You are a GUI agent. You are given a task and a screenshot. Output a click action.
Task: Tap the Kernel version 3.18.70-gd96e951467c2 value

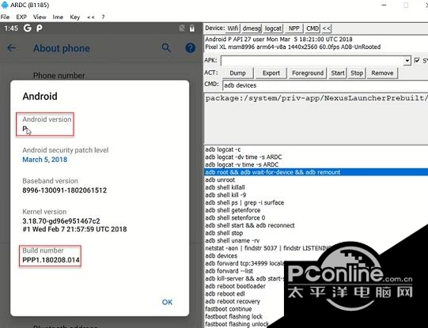pos(61,221)
